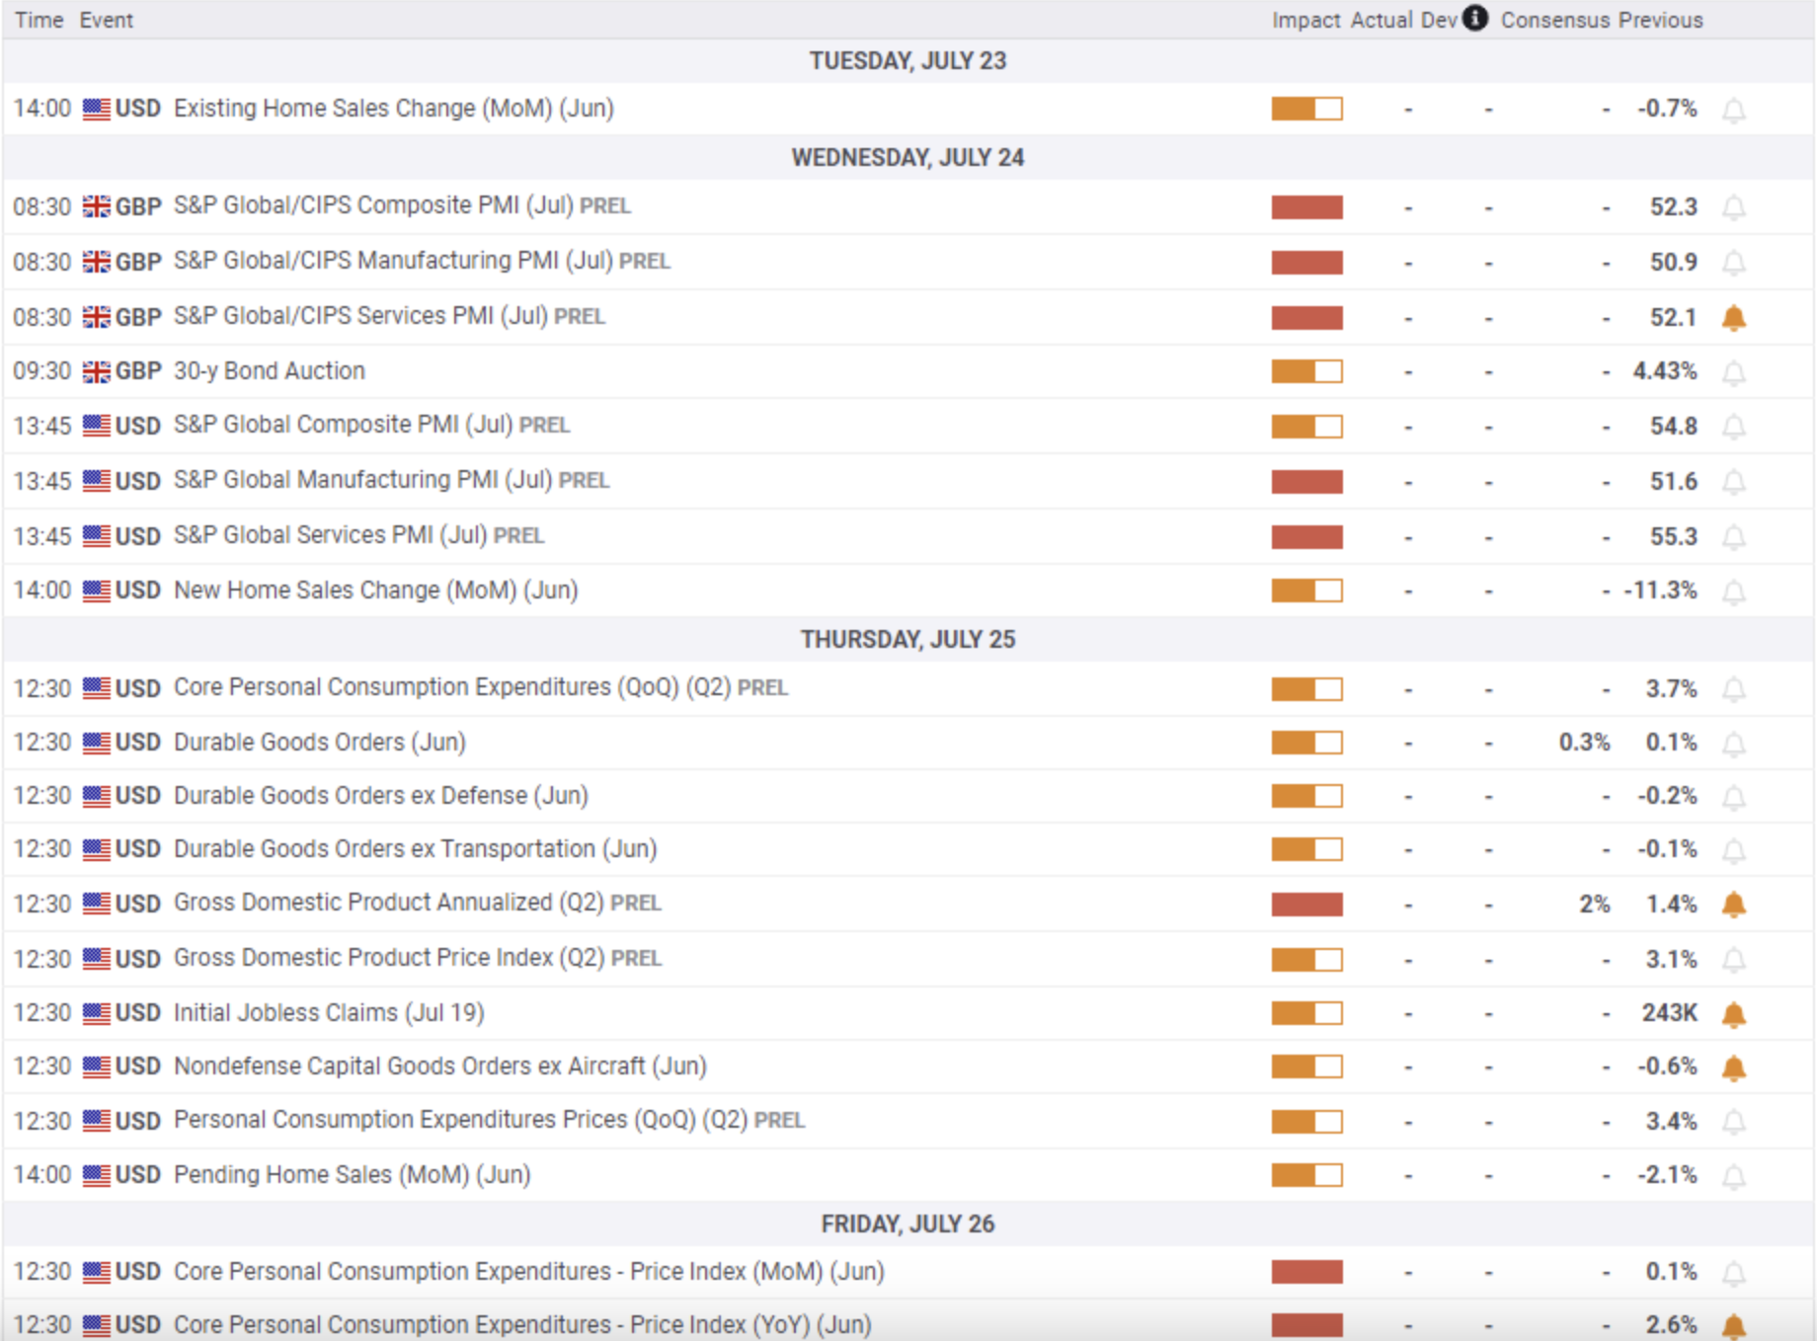The height and width of the screenshot is (1341, 1817).
Task: Click high impact bar for GDP Annualized
Action: pyautogui.click(x=1306, y=904)
